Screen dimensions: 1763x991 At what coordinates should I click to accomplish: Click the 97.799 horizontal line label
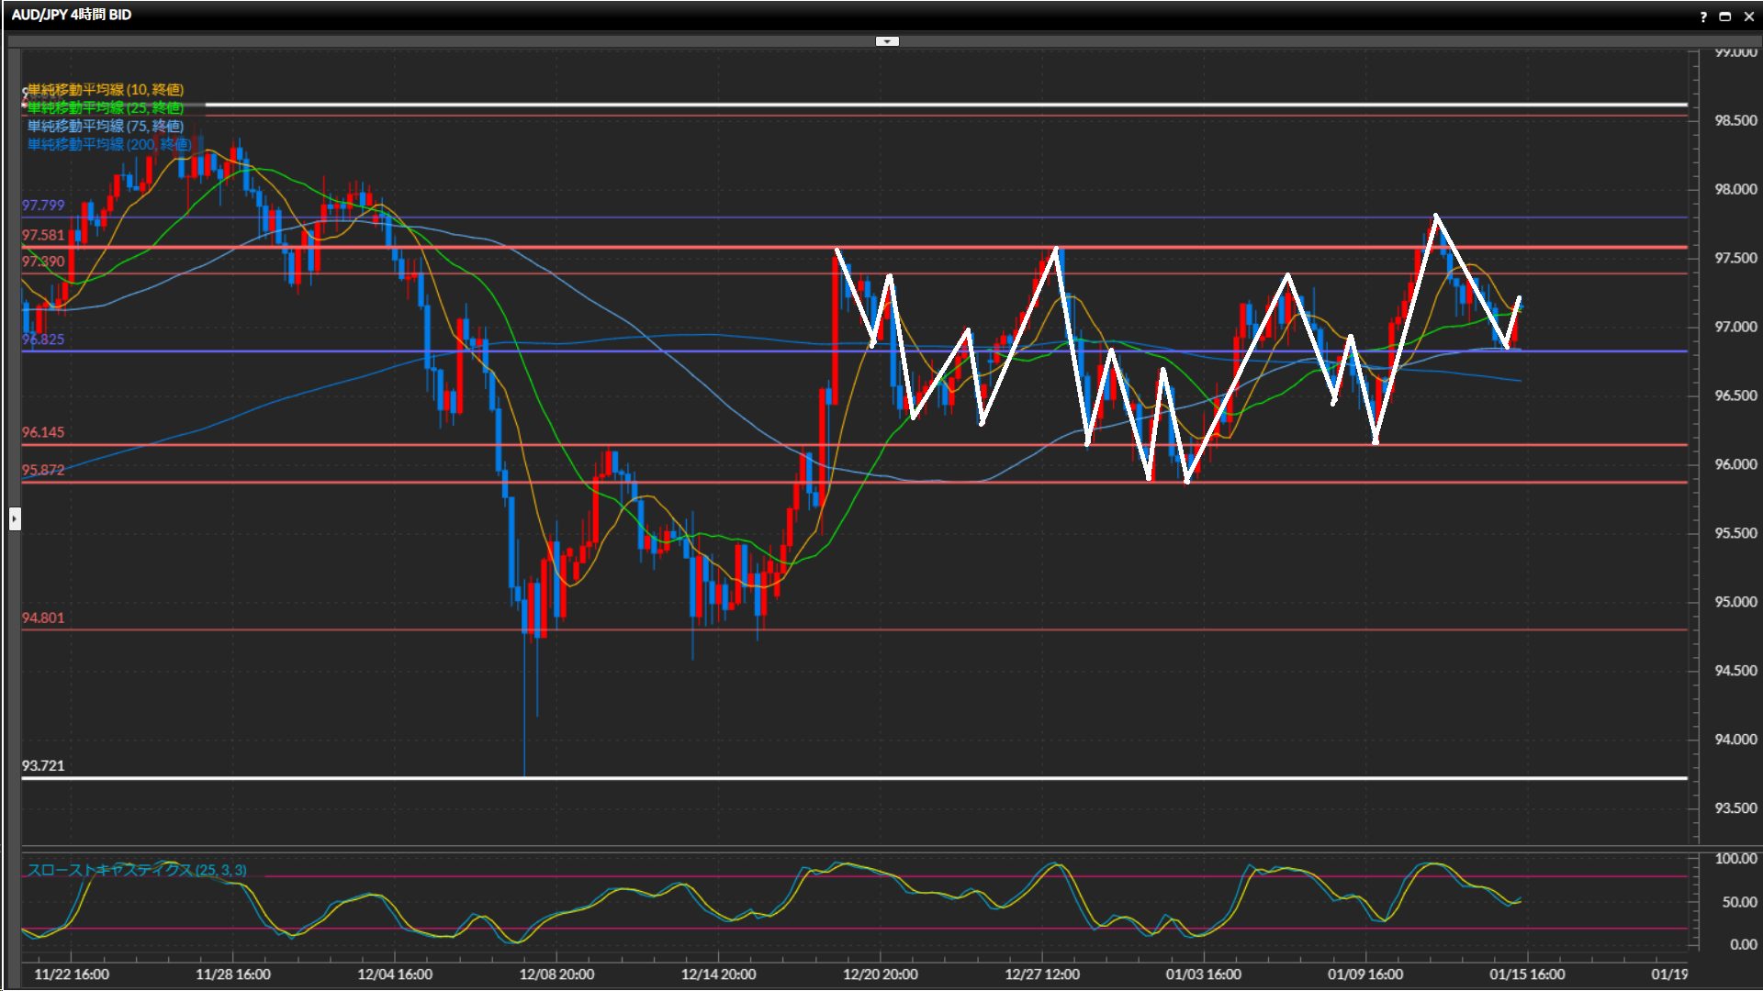point(43,206)
